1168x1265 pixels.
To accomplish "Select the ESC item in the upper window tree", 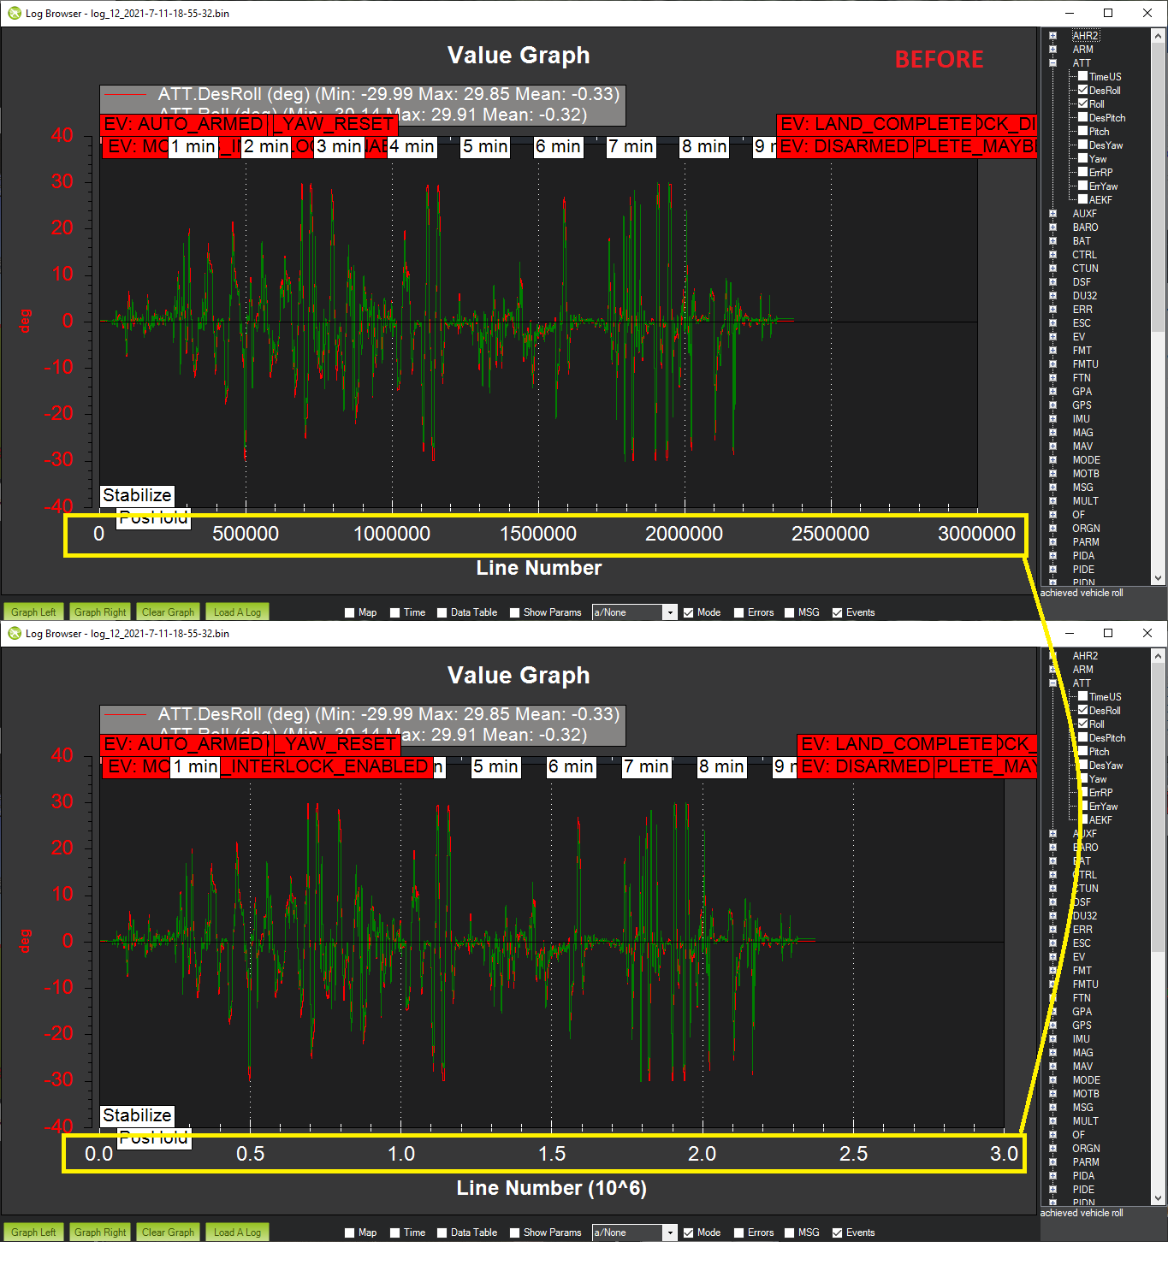I will 1082,323.
